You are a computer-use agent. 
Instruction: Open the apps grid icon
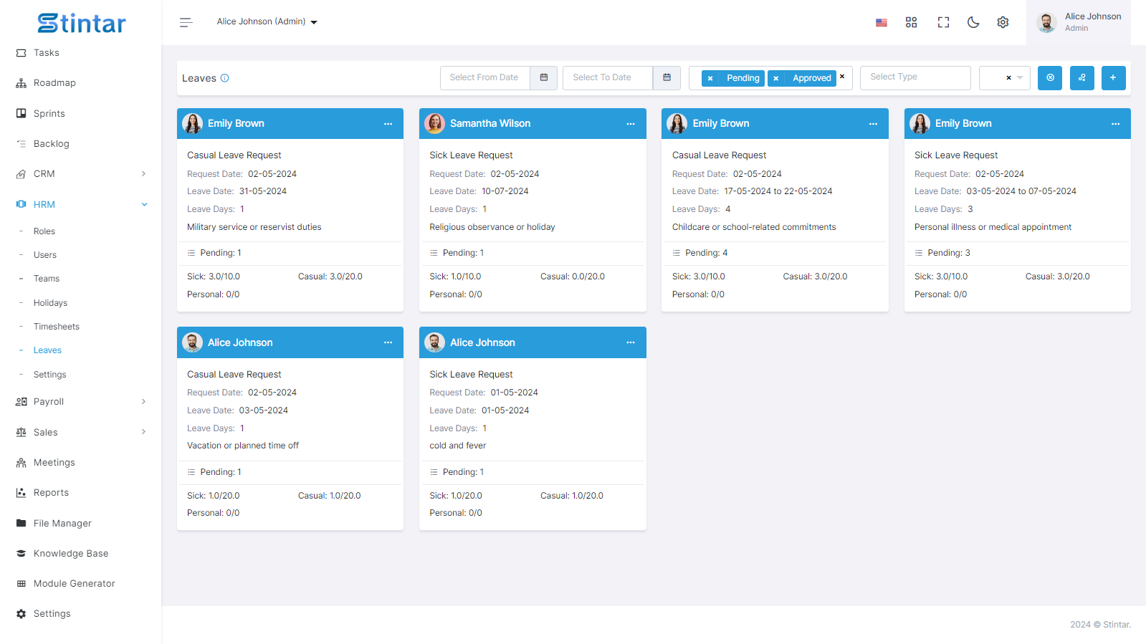tap(911, 22)
